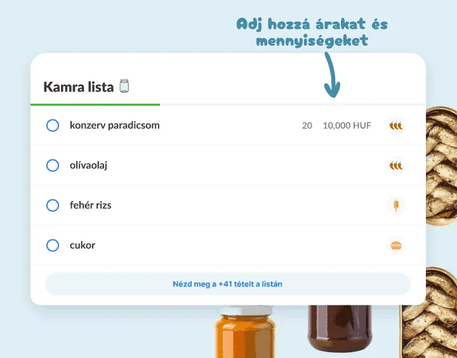Select the cukor item name
The width and height of the screenshot is (457, 358).
(x=82, y=245)
